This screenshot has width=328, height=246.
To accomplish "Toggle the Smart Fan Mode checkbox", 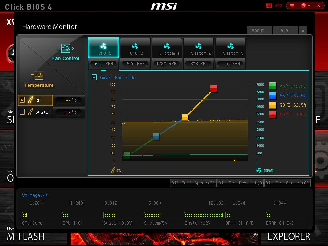I will [x=94, y=78].
